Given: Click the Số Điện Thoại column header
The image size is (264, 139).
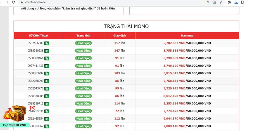Looking at the screenshot, I should coord(38,36).
